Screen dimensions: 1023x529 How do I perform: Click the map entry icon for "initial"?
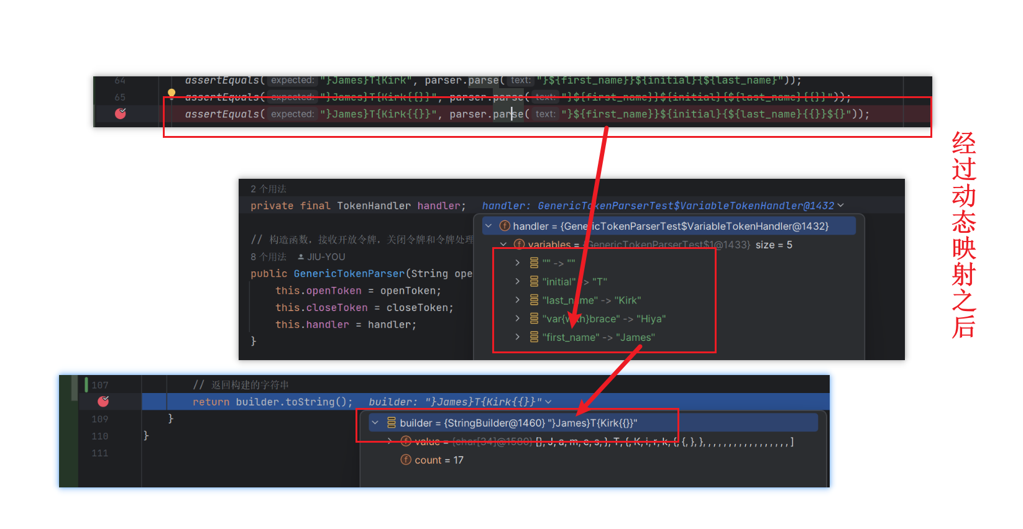534,282
